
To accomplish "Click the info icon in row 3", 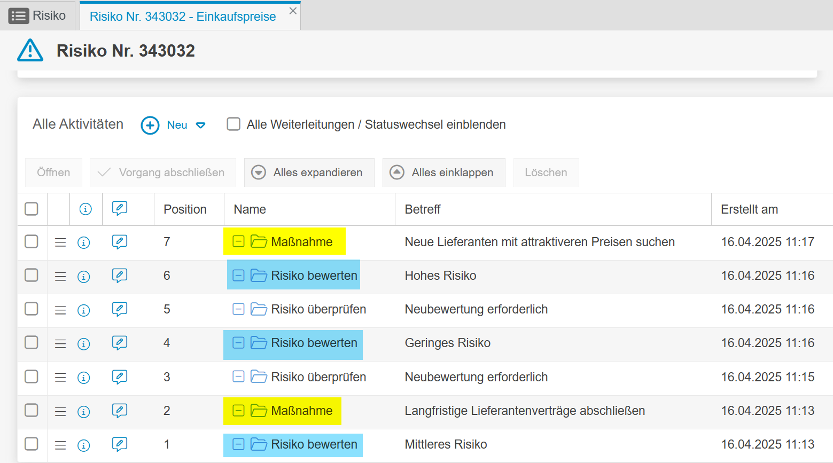I will pos(84,378).
